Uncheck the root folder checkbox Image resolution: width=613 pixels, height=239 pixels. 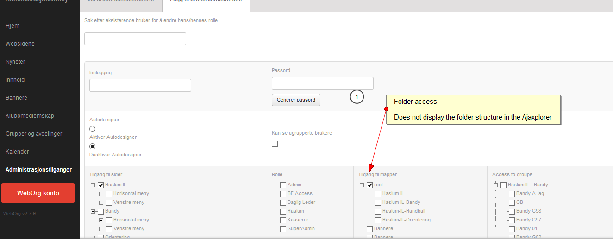[x=370, y=185]
